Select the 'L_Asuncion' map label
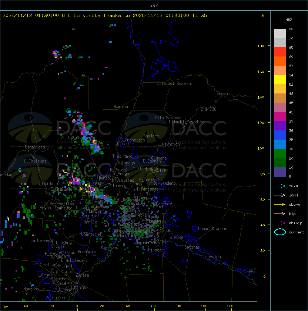 [168, 144]
